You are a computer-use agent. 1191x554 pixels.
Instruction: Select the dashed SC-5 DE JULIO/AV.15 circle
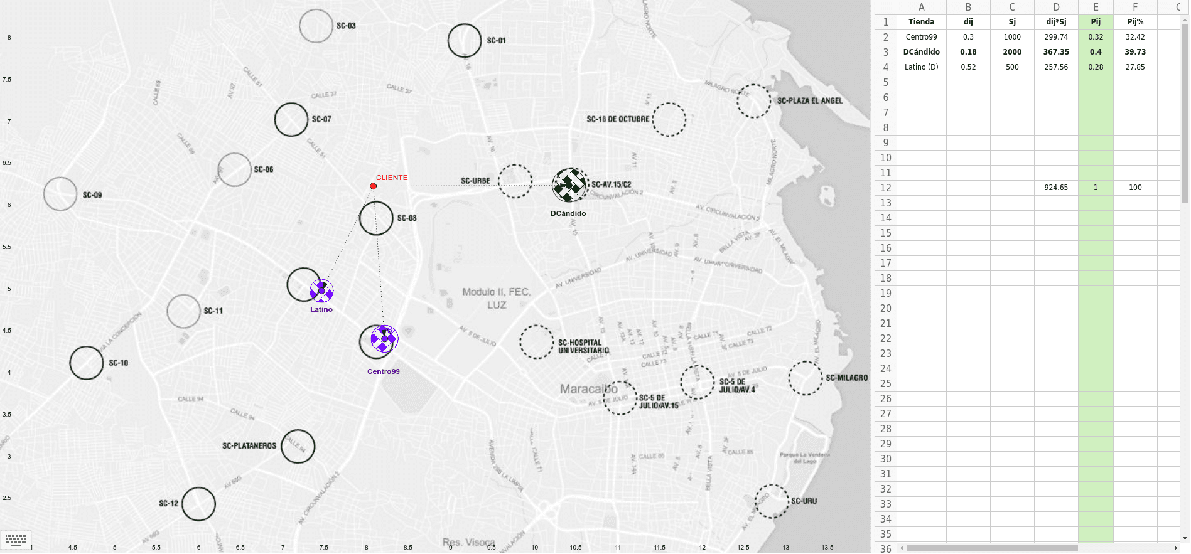point(620,398)
